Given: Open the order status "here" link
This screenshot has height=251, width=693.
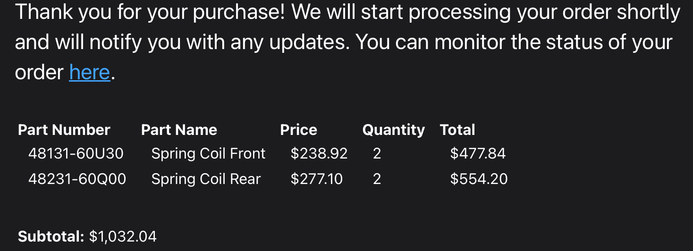Looking at the screenshot, I should [x=90, y=73].
